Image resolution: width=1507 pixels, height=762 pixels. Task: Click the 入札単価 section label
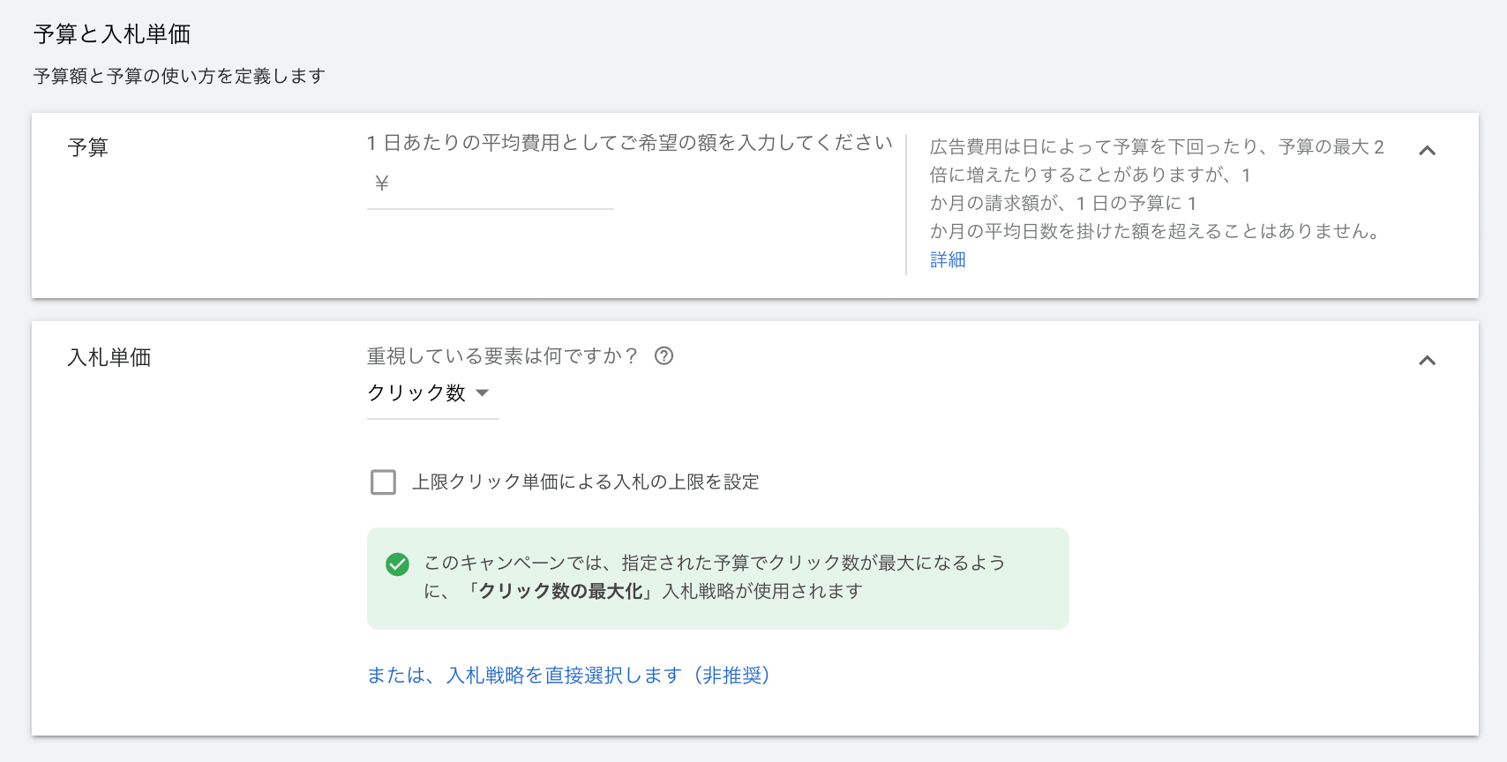pyautogui.click(x=109, y=357)
